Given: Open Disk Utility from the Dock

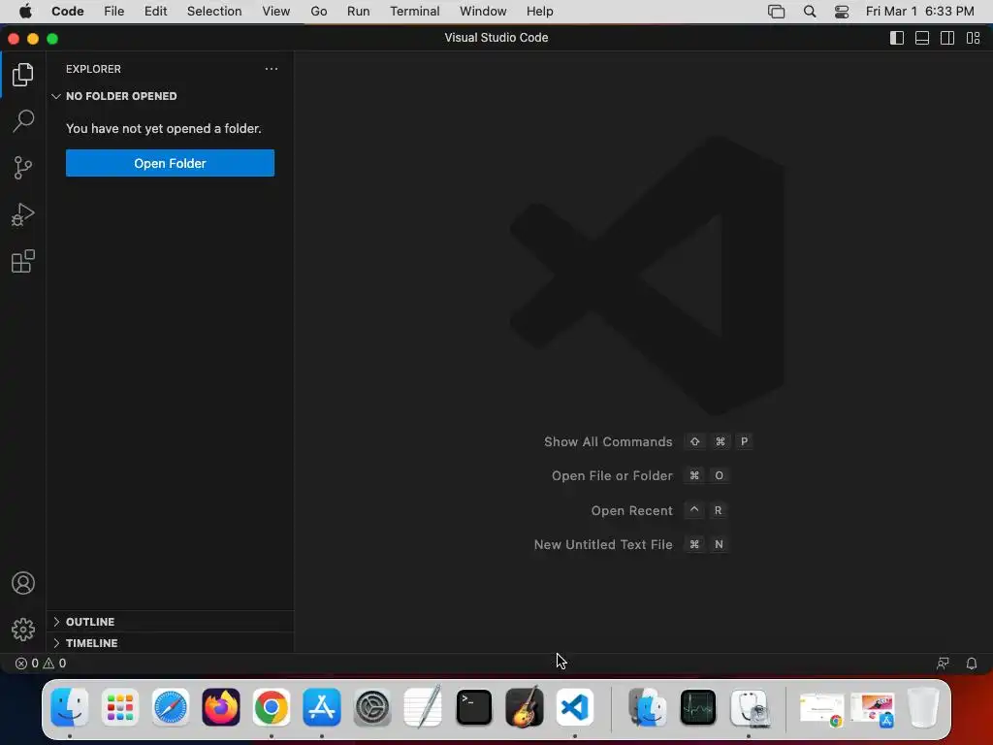Looking at the screenshot, I should [750, 707].
